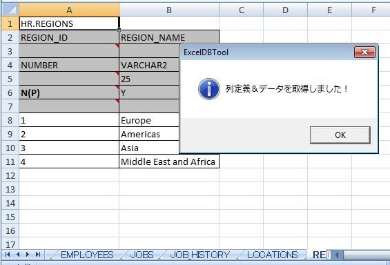
Task: Open the LOCATIONS sheet tab
Action: [x=273, y=255]
